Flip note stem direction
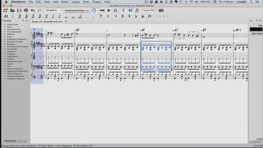The width and height of the screenshot is (263, 148). (150, 16)
